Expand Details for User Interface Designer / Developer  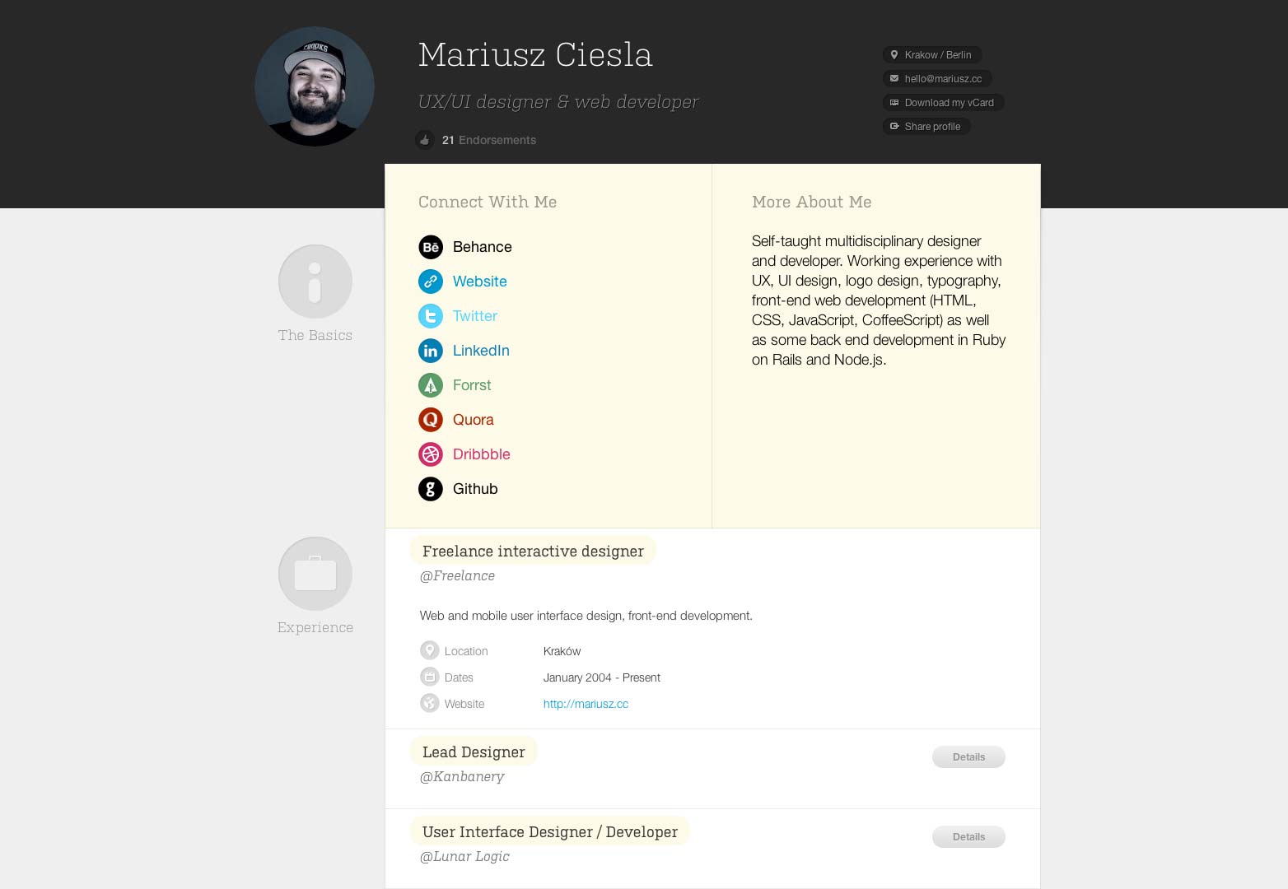968,837
